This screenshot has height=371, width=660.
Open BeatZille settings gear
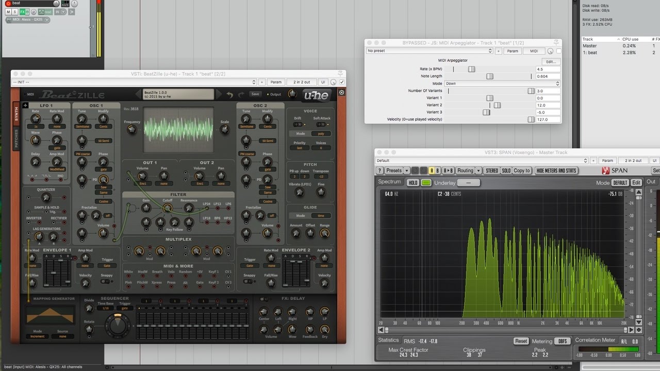point(341,92)
